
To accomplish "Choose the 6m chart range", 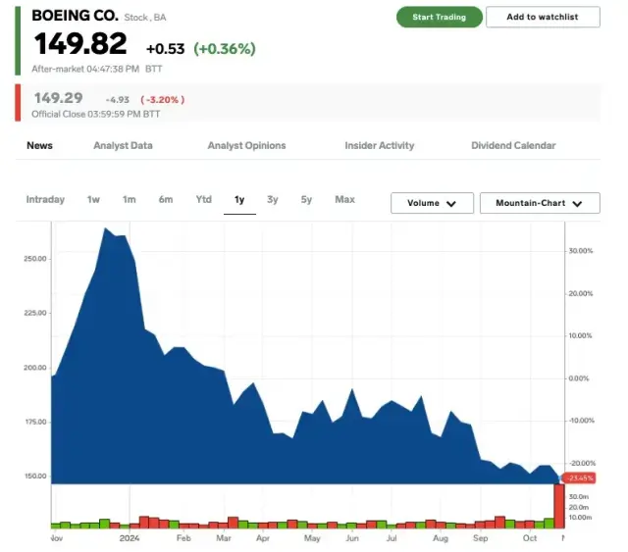I will pos(166,200).
